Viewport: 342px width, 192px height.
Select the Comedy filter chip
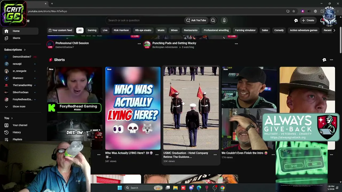tap(279, 30)
